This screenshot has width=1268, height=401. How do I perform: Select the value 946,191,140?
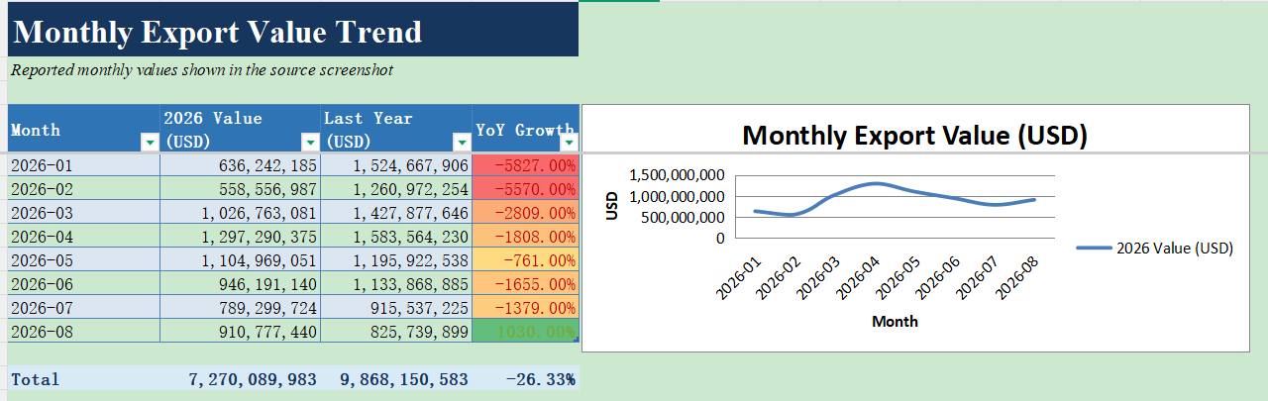[241, 284]
